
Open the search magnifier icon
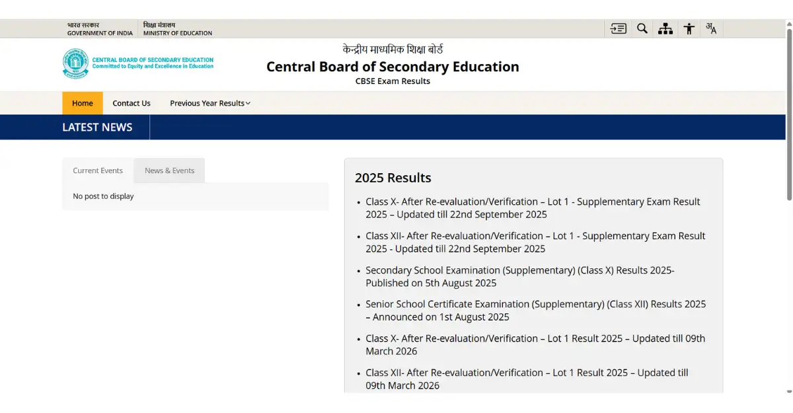pyautogui.click(x=642, y=28)
